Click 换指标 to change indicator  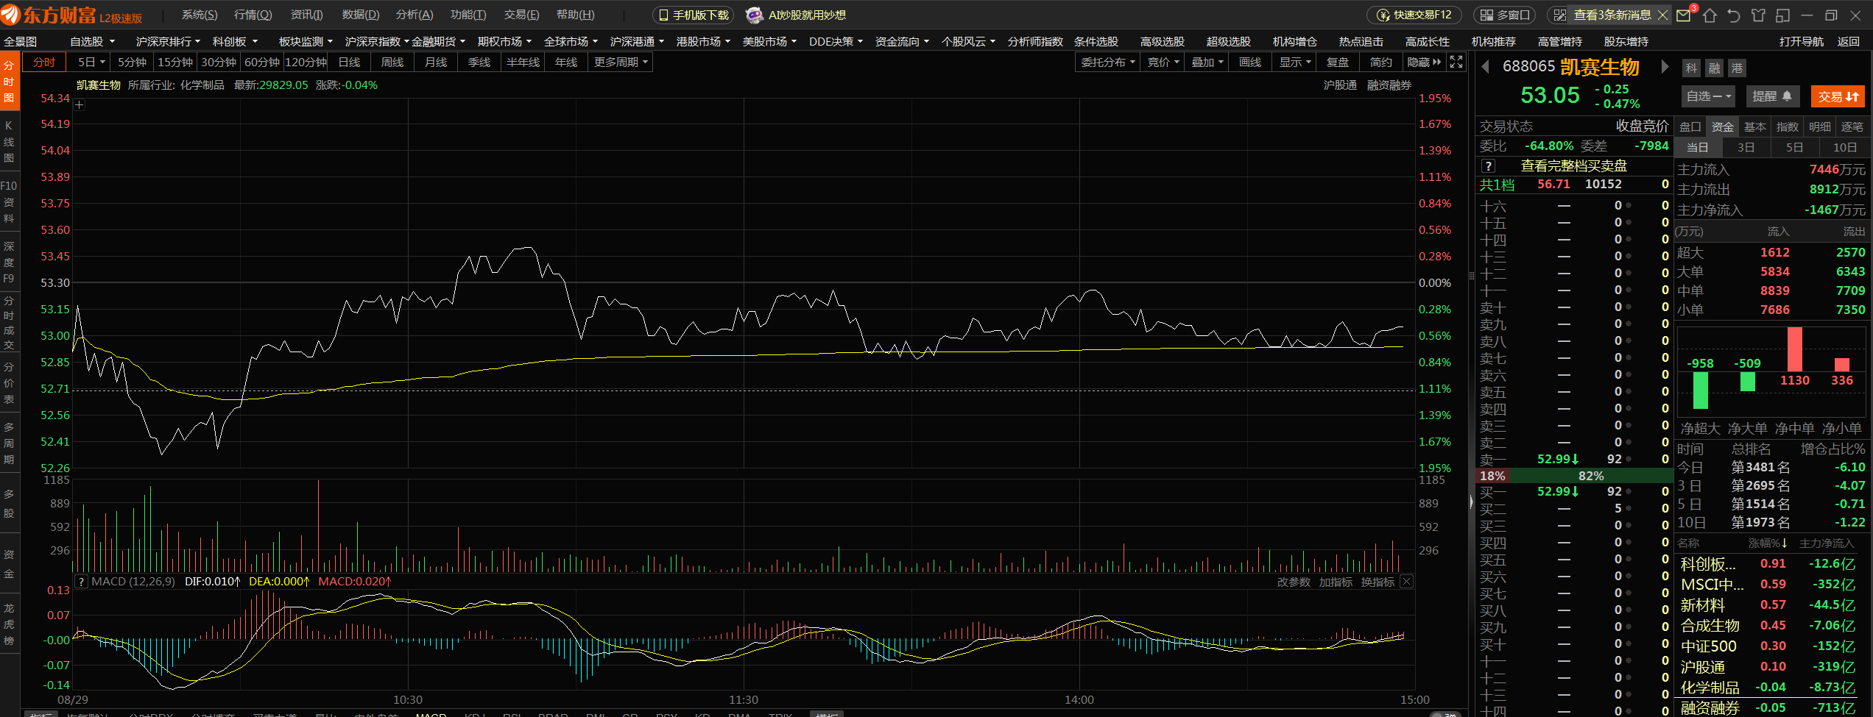point(1378,582)
